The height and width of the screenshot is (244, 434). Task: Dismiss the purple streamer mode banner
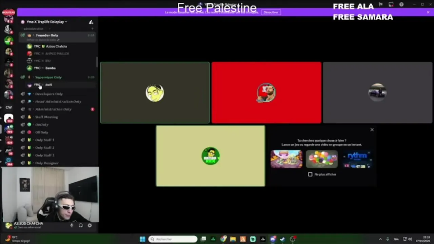(x=428, y=12)
